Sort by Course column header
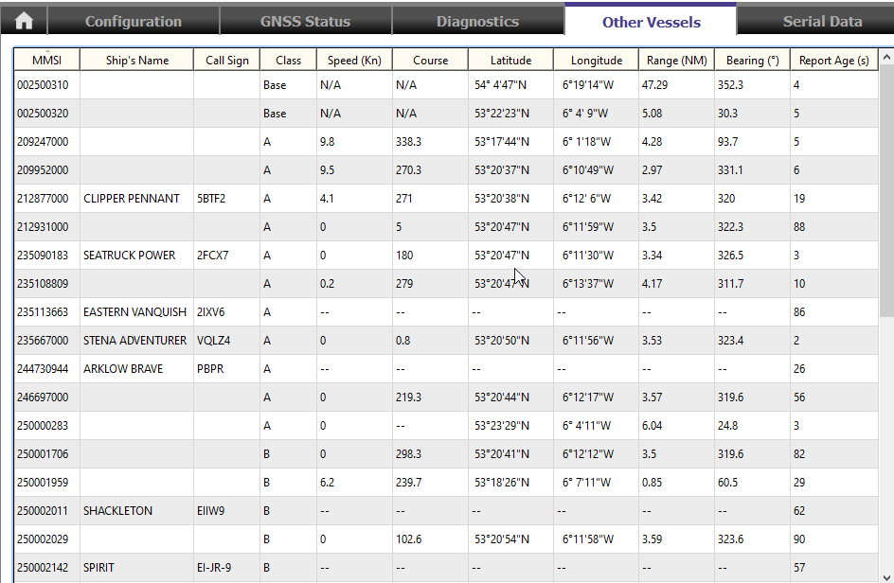This screenshot has width=894, height=583. pos(431,60)
